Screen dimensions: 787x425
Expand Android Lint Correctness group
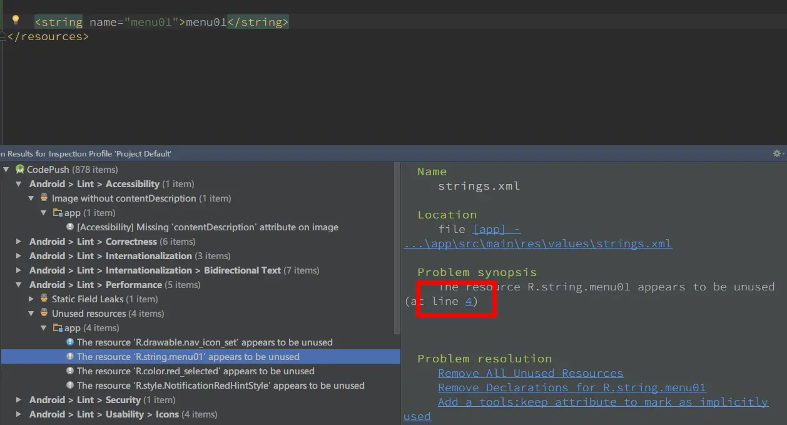click(19, 242)
